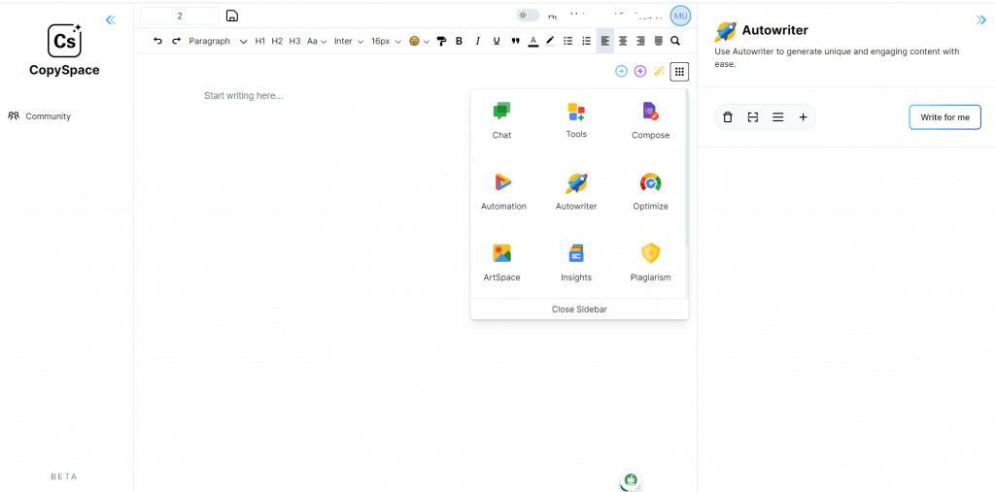
Task: Open the Aa text case dropdown
Action: (x=317, y=41)
